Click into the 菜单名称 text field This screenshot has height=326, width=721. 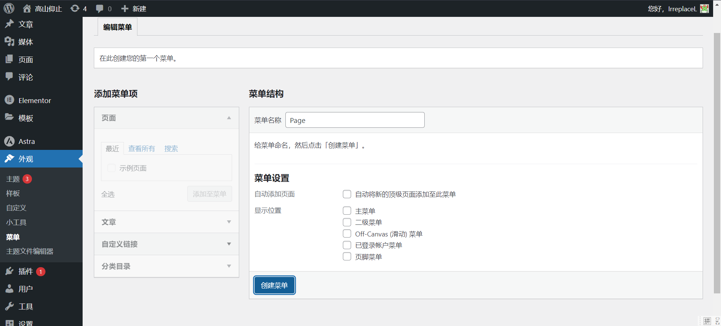(355, 120)
